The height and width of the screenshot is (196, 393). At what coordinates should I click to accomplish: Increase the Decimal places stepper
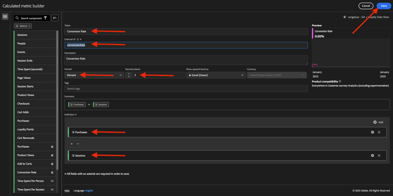pos(128,74)
